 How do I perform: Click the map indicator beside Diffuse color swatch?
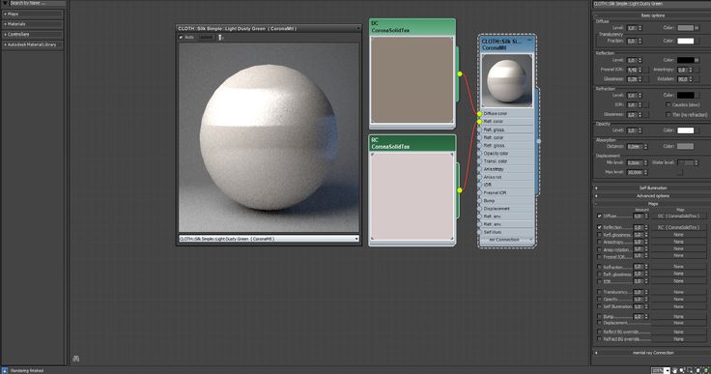tap(697, 28)
